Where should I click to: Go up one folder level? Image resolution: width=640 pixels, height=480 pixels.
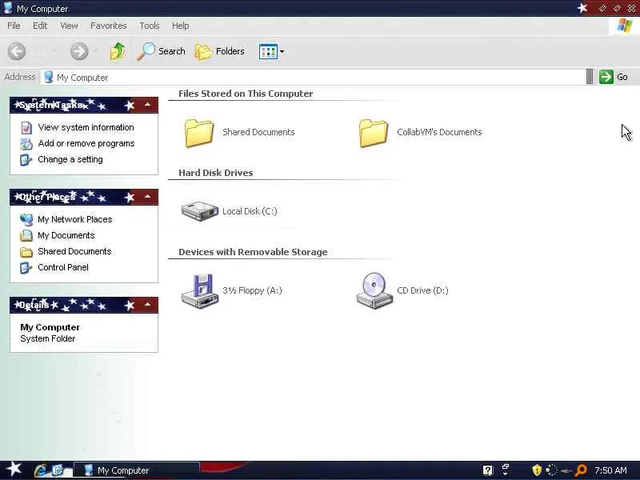[x=118, y=51]
